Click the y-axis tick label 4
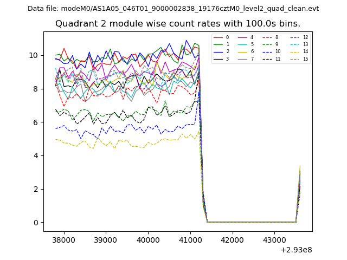The height and width of the screenshot is (260, 347). pyautogui.click(x=36, y=155)
